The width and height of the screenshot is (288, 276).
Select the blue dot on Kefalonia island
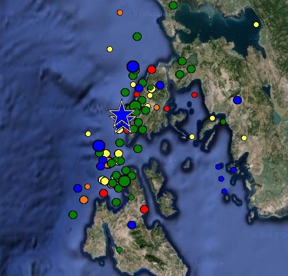tap(131, 225)
